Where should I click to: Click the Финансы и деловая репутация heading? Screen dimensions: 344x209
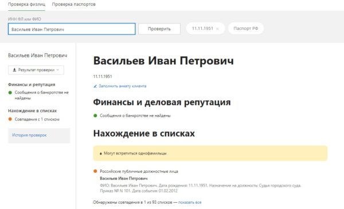pos(162,102)
